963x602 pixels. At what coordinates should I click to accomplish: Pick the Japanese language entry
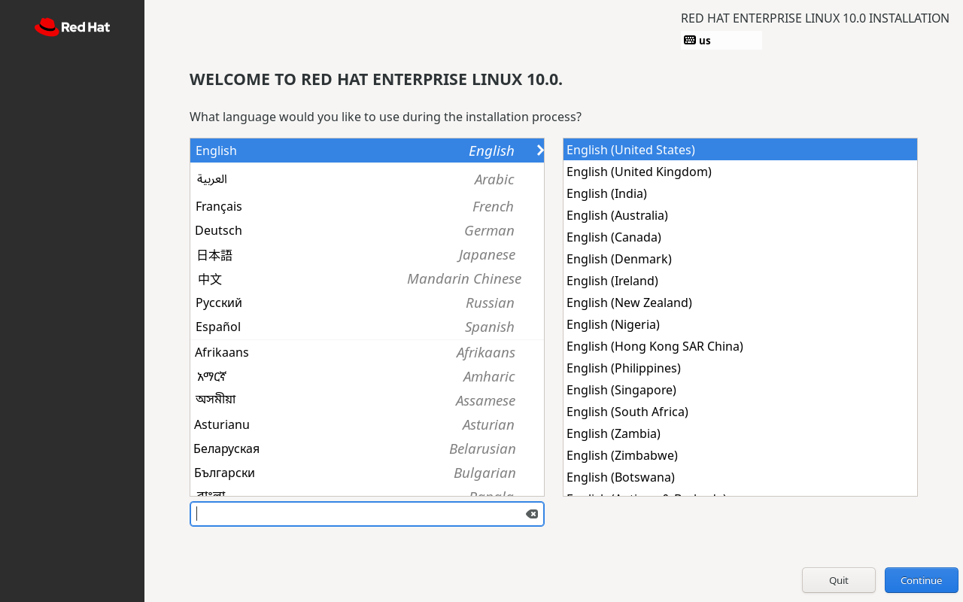tap(366, 255)
